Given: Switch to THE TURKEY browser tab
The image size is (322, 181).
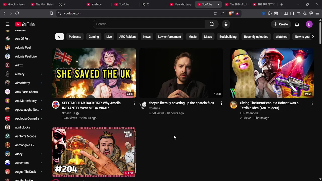Looking at the screenshot, I should coord(264,4).
